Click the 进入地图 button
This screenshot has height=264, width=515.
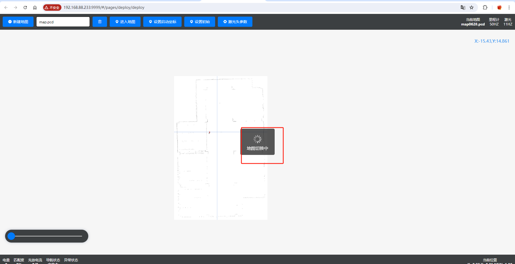(x=125, y=22)
